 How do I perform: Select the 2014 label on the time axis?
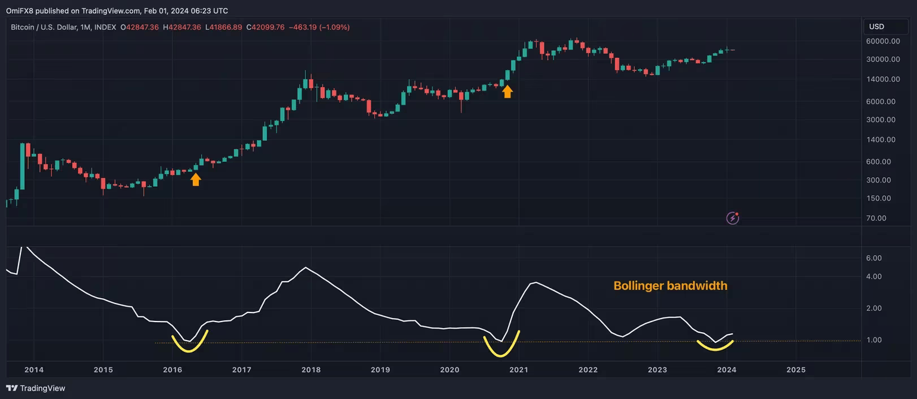[34, 370]
